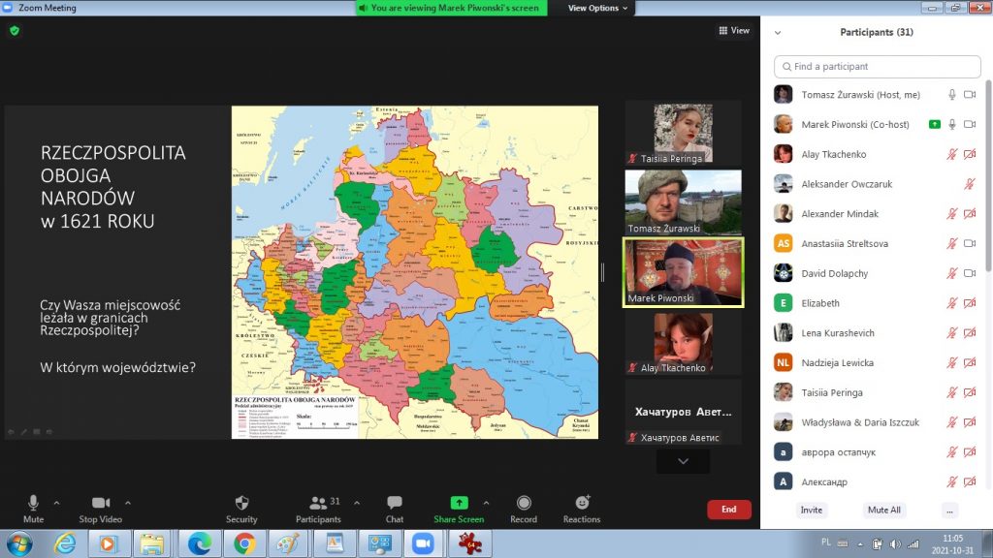
Task: Click the green encryption shield icon
Action: (15, 31)
